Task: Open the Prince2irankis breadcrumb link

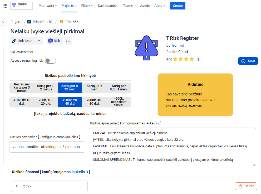Action: pos(43,22)
